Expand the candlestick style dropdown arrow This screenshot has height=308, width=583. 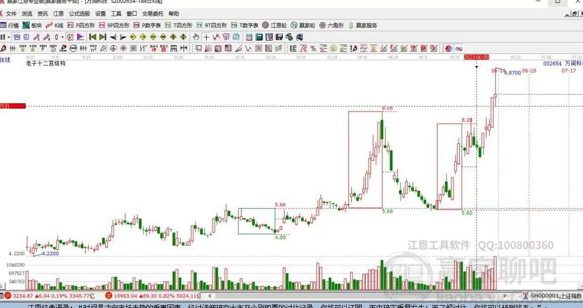click(63, 37)
